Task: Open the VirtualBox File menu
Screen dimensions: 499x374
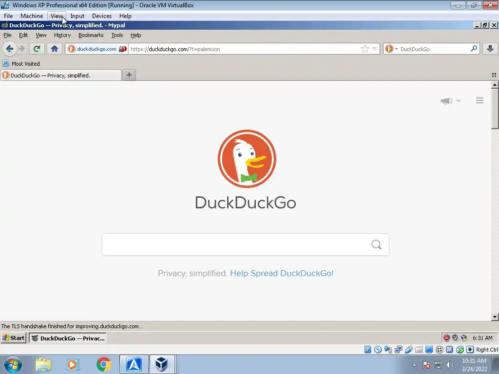Action: (x=8, y=16)
